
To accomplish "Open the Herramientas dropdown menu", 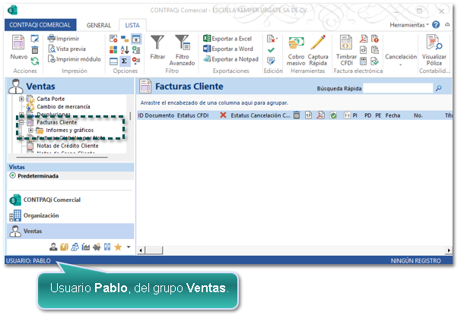I will (409, 25).
